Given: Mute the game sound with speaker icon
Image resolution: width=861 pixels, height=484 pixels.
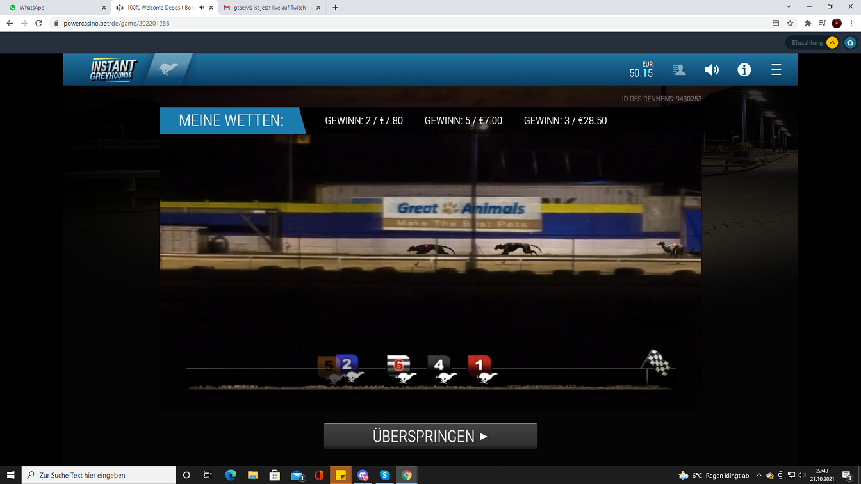Looking at the screenshot, I should pyautogui.click(x=712, y=70).
